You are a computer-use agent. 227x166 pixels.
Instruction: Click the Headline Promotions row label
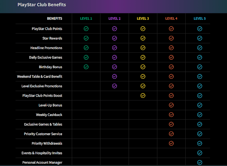(46, 48)
